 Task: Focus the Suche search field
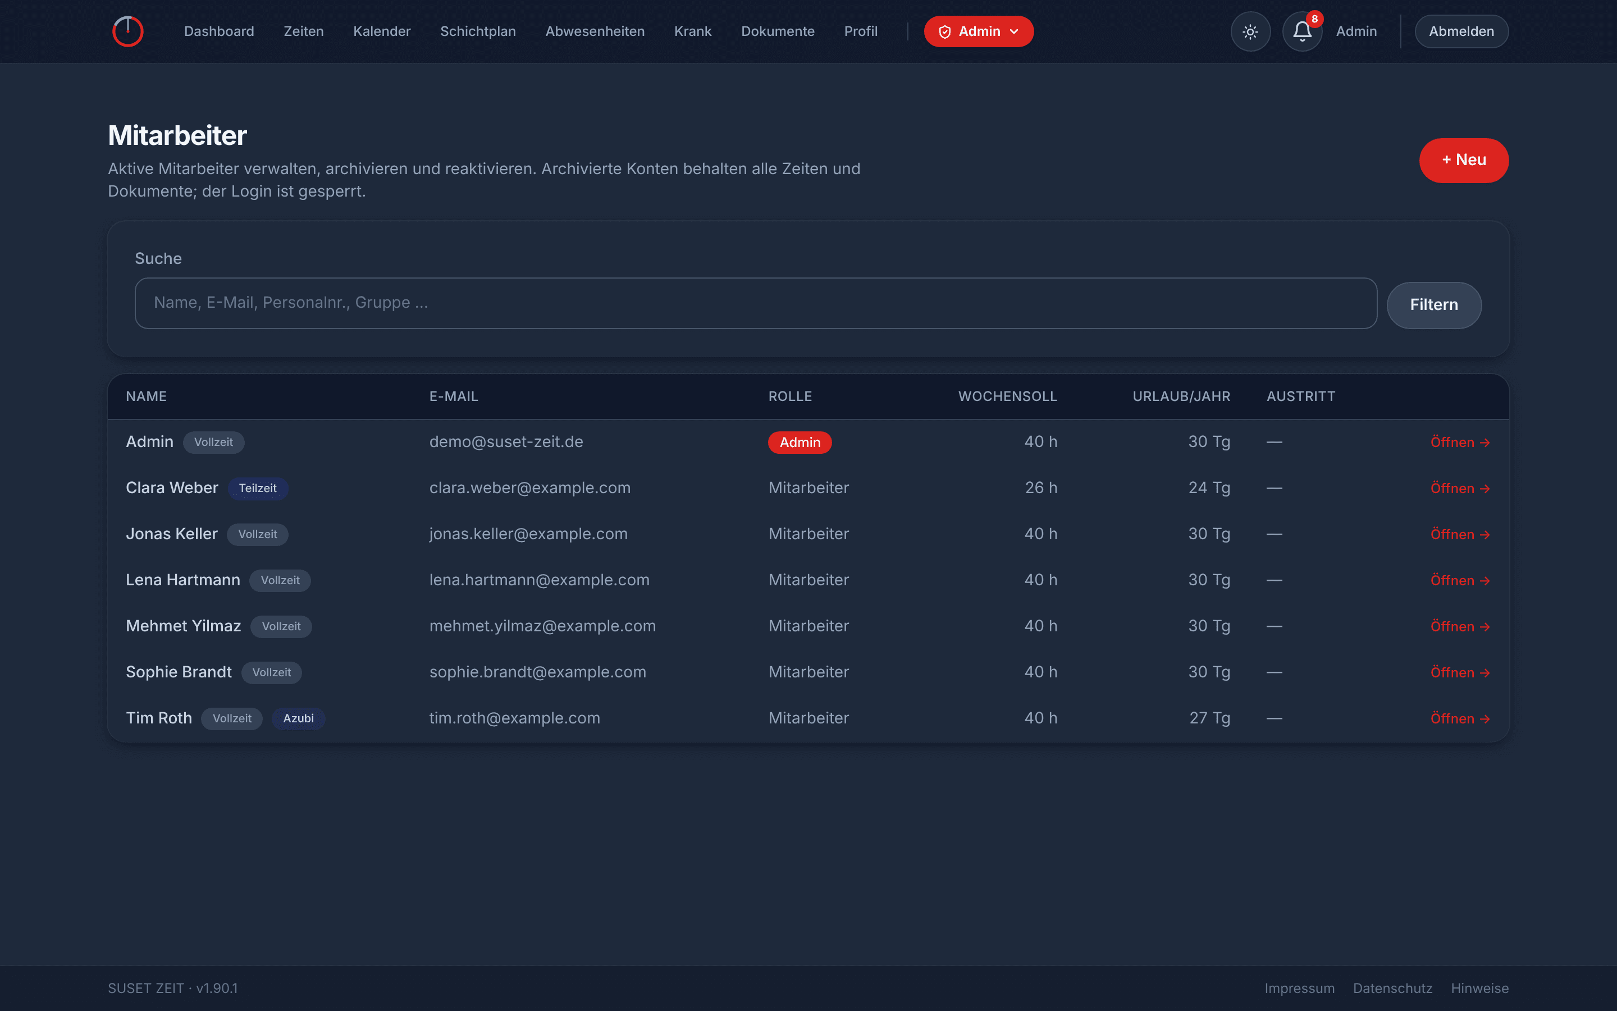pyautogui.click(x=756, y=303)
